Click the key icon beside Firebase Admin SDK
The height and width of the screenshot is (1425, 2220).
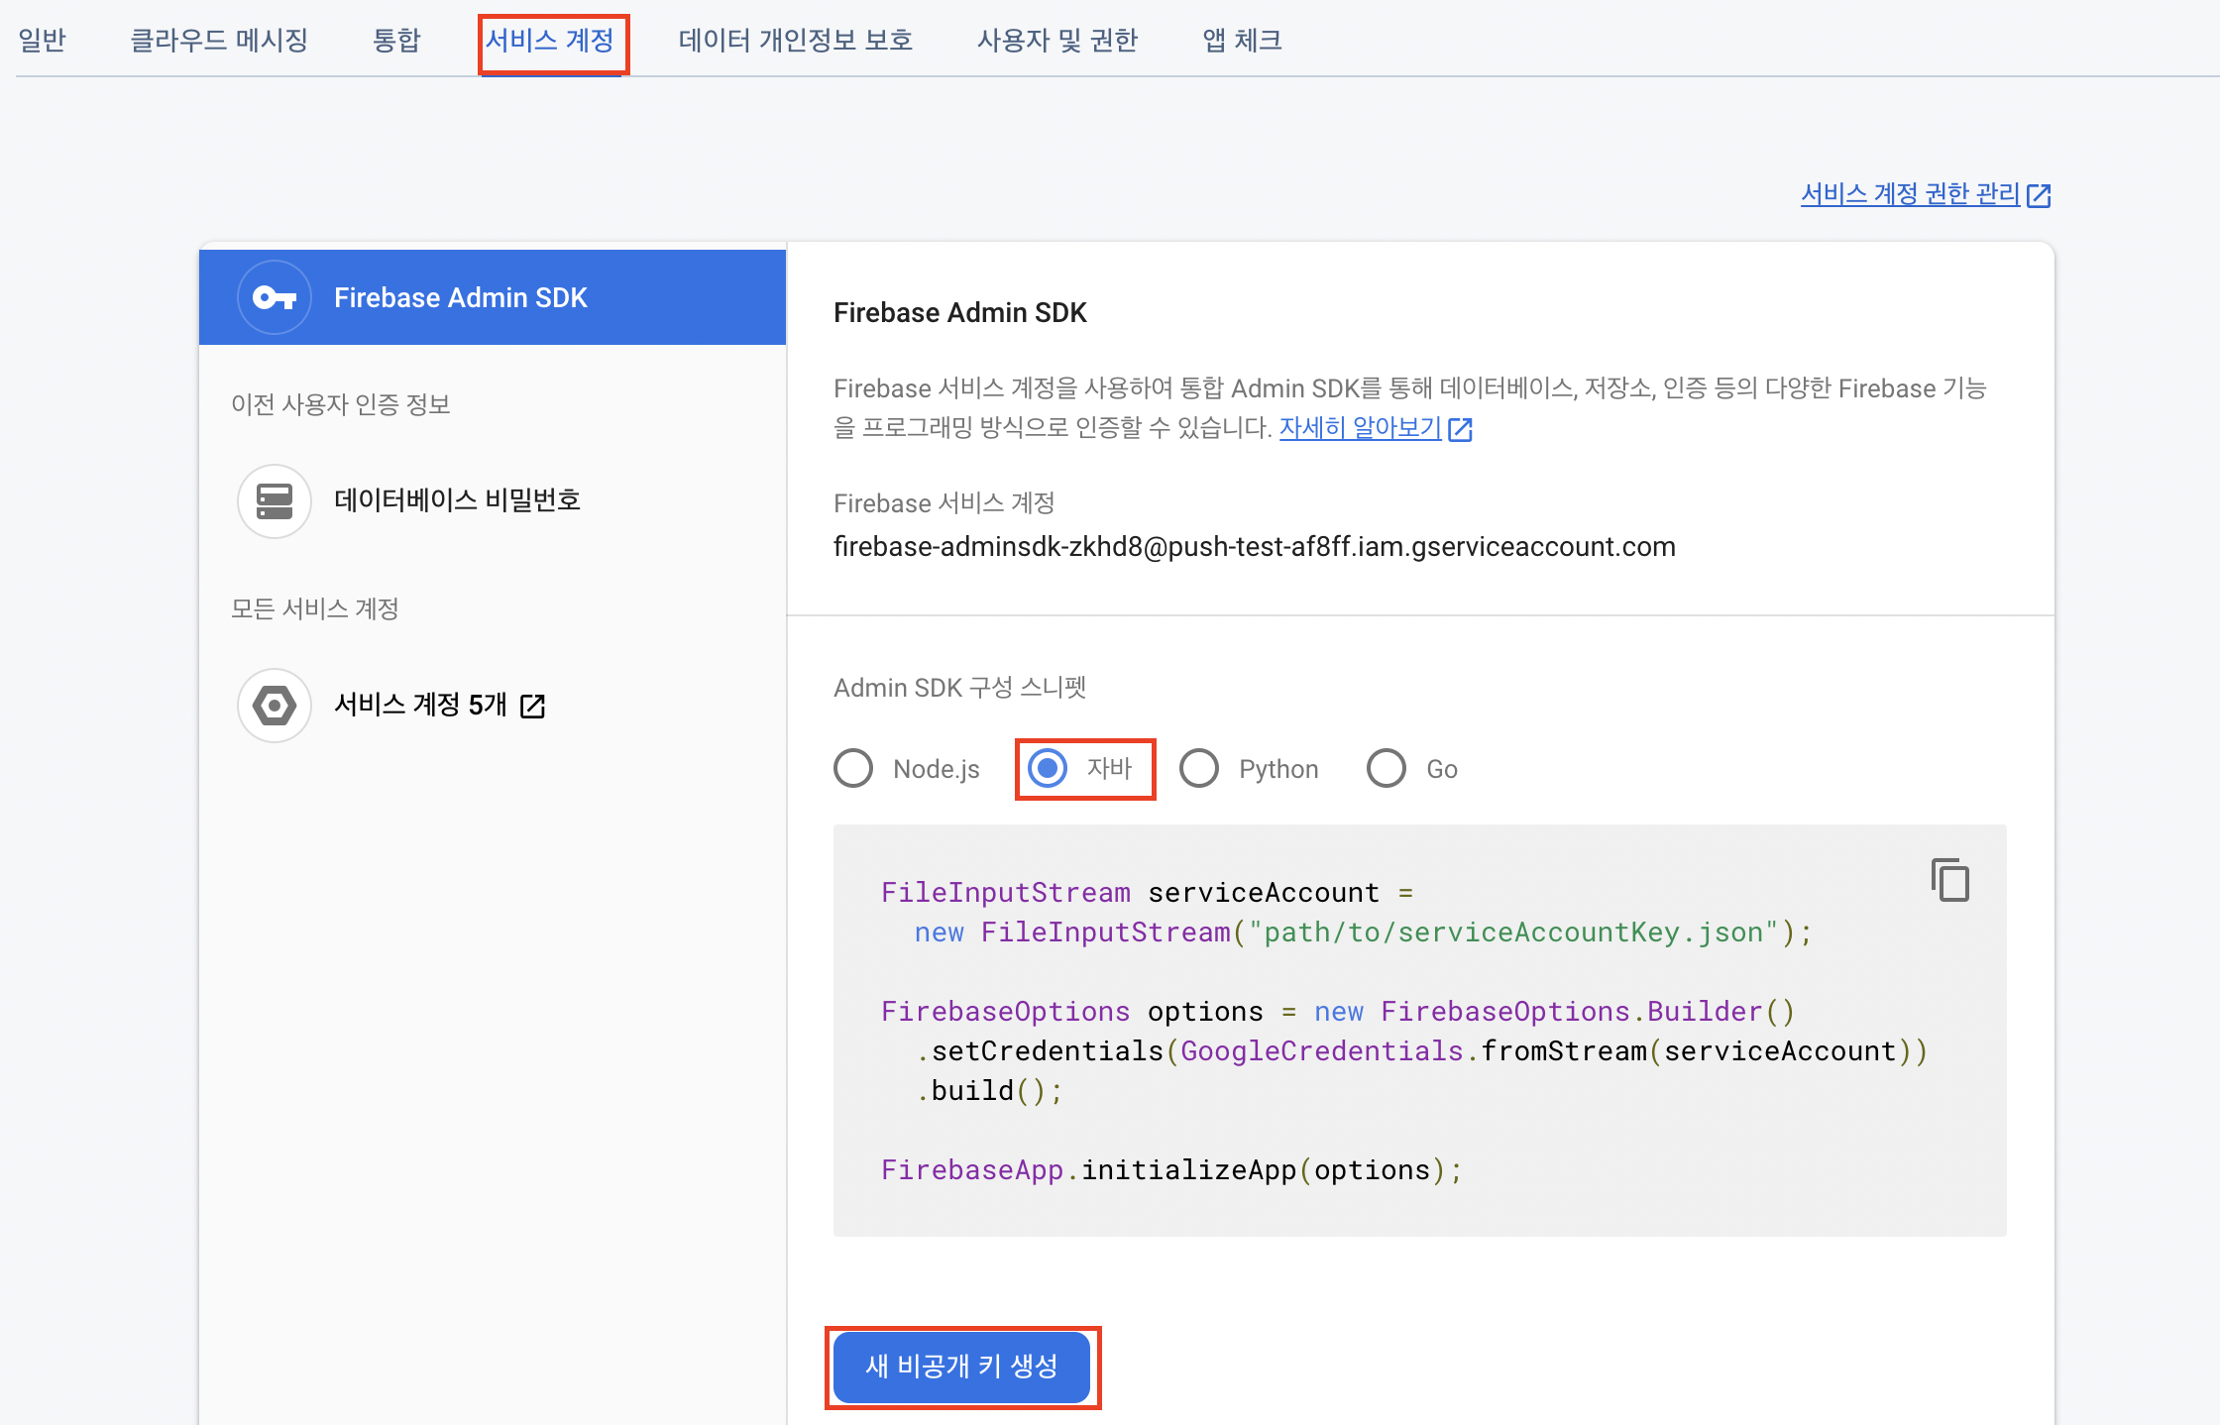pyautogui.click(x=275, y=297)
